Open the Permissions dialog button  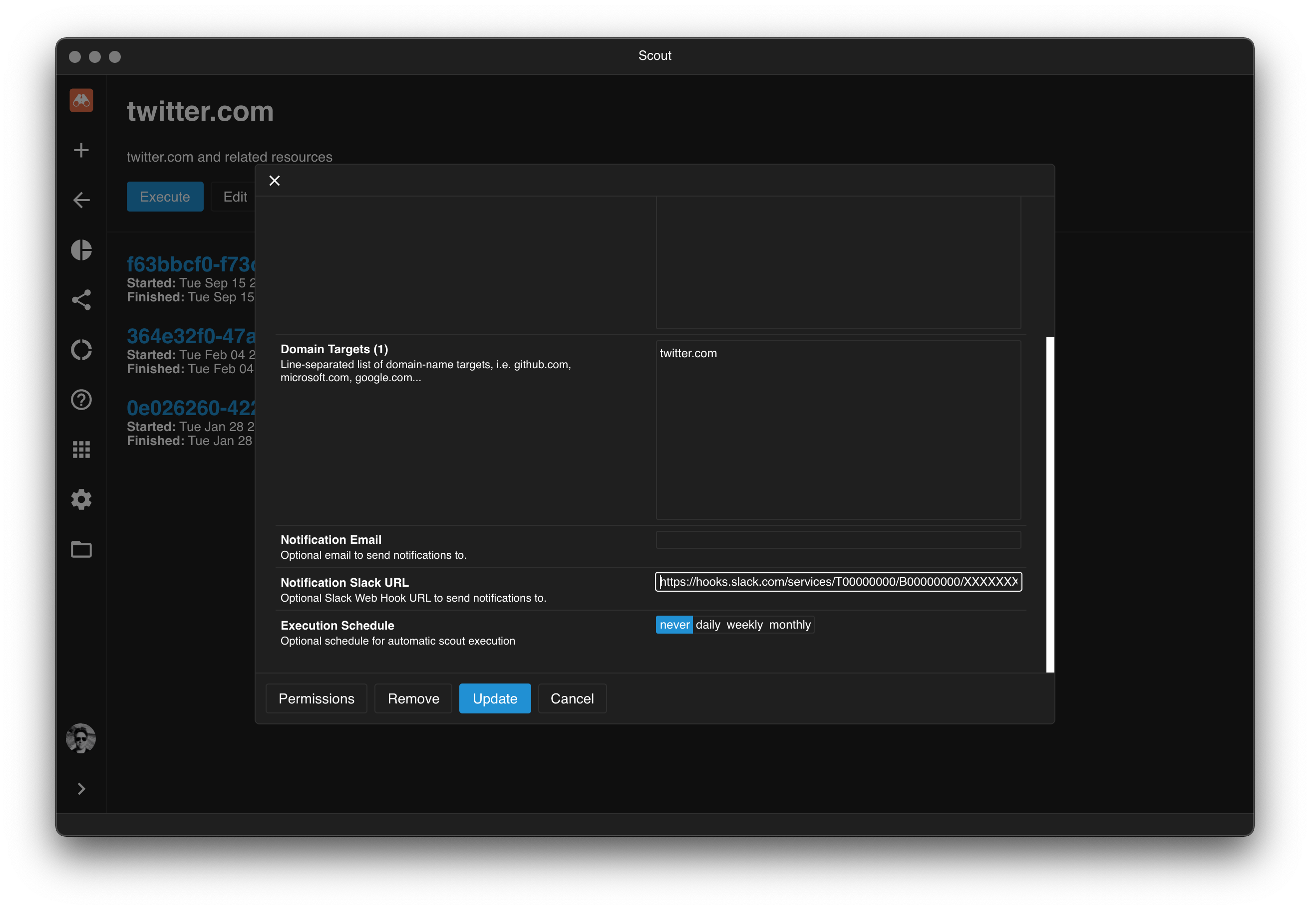pyautogui.click(x=316, y=698)
